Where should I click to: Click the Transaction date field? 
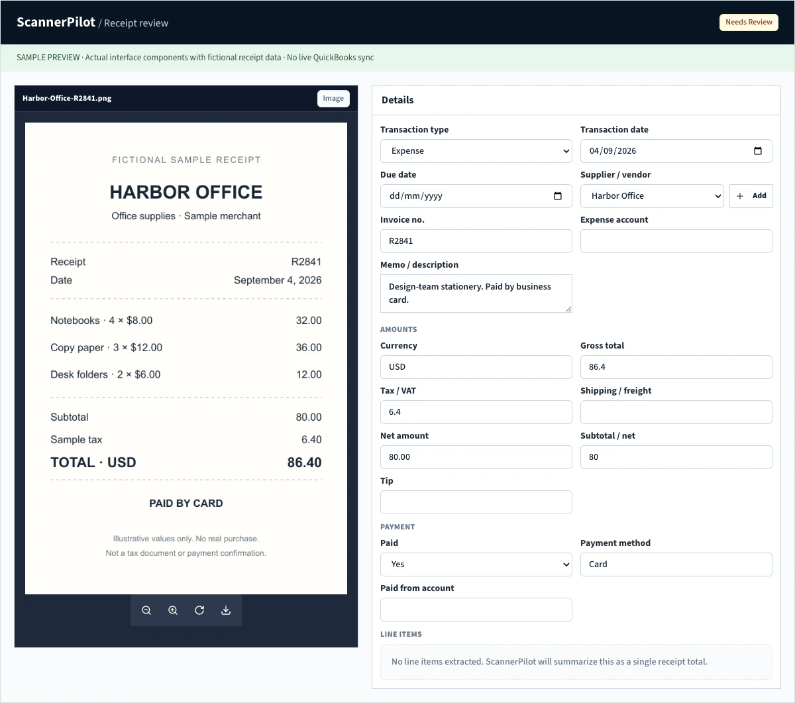[x=676, y=151]
